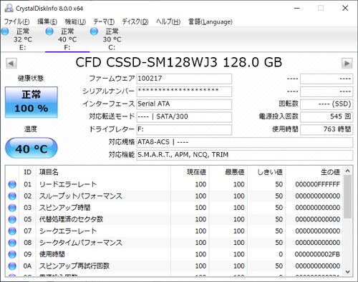Click the ID column header

coord(27,172)
